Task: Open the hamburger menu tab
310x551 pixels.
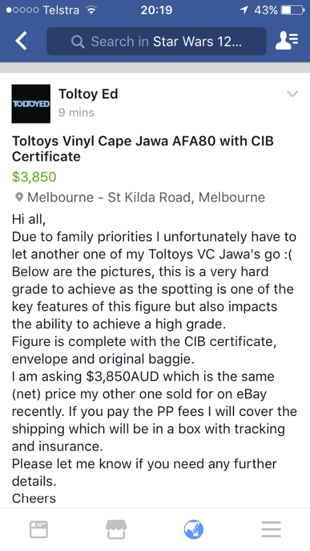Action: pos(271,529)
